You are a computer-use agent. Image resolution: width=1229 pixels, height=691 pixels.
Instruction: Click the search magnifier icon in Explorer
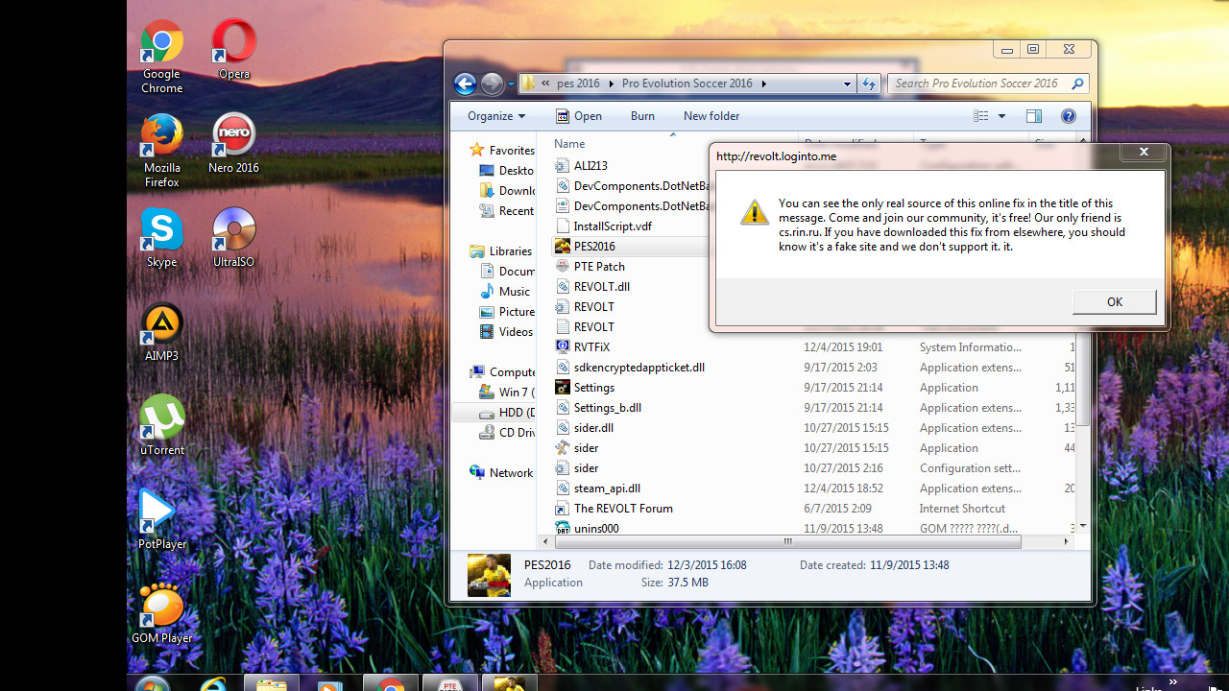(1077, 83)
